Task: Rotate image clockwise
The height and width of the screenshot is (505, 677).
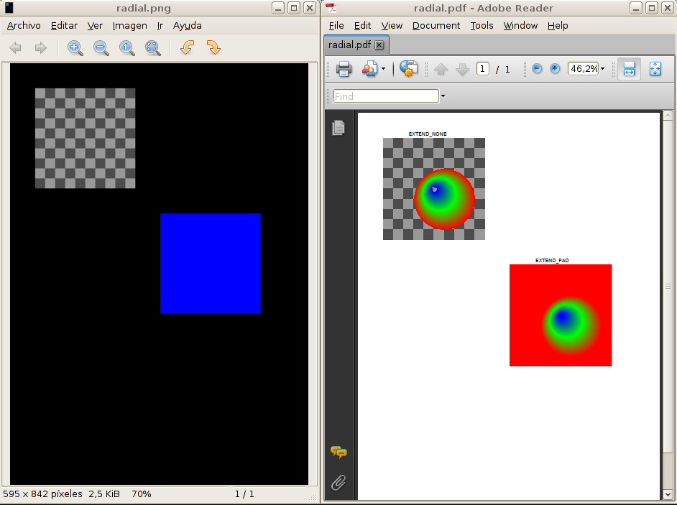Action: pyautogui.click(x=213, y=48)
